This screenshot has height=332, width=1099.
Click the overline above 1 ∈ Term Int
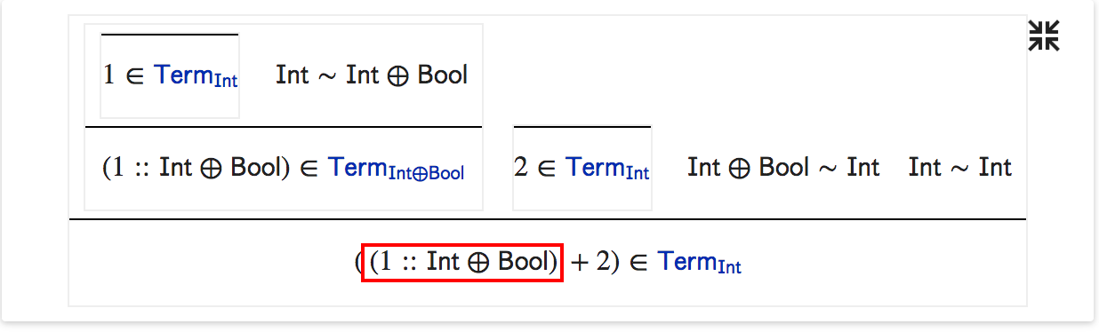point(169,35)
